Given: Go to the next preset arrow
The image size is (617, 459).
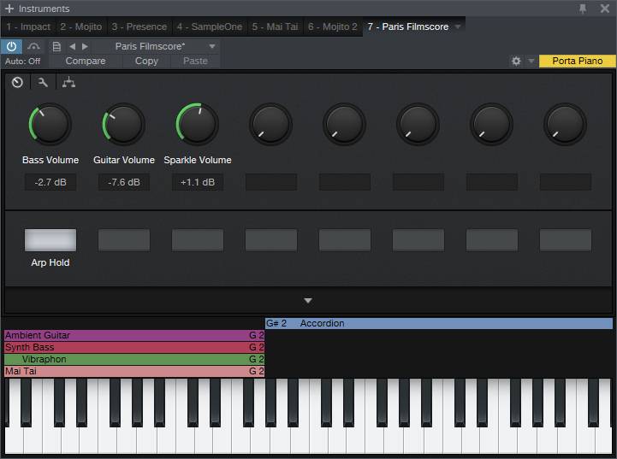Looking at the screenshot, I should coord(85,47).
